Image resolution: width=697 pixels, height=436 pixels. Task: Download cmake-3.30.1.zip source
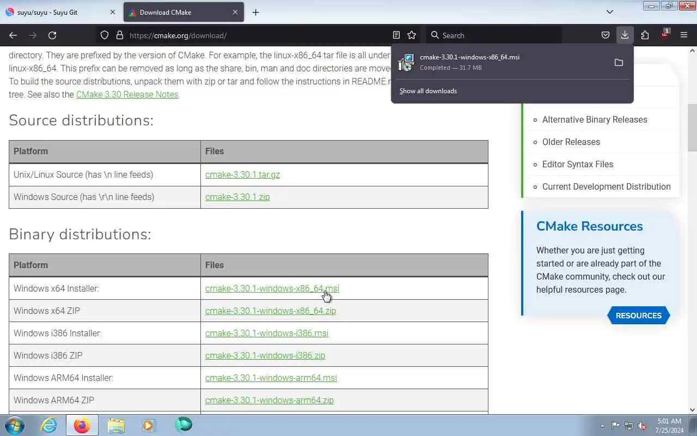(237, 197)
